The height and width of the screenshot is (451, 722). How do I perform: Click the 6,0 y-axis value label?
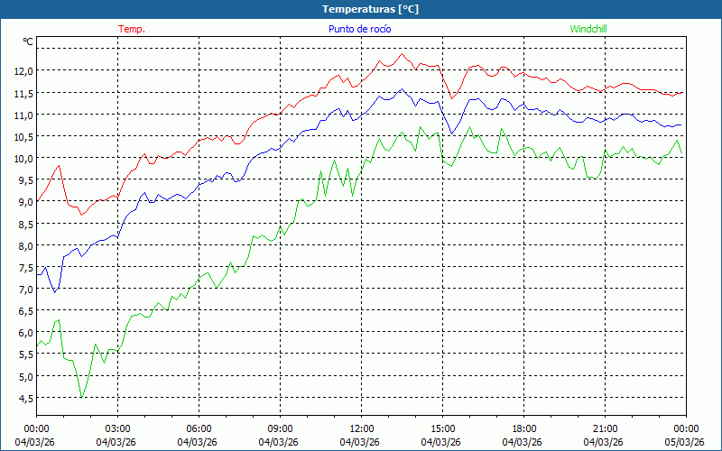[x=23, y=333]
